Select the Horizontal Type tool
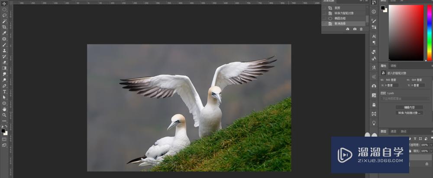The width and height of the screenshot is (433, 178). pyautogui.click(x=4, y=92)
